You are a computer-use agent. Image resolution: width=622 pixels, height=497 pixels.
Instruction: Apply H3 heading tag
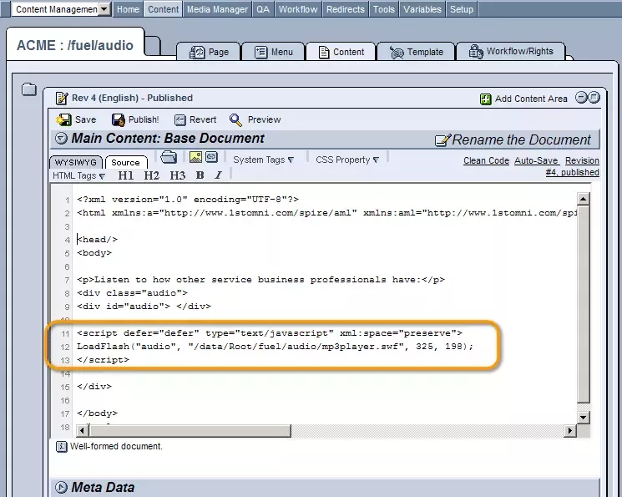point(177,175)
